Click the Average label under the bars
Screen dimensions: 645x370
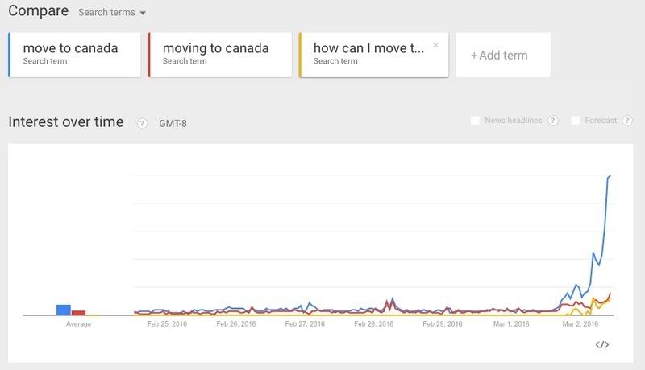[78, 324]
